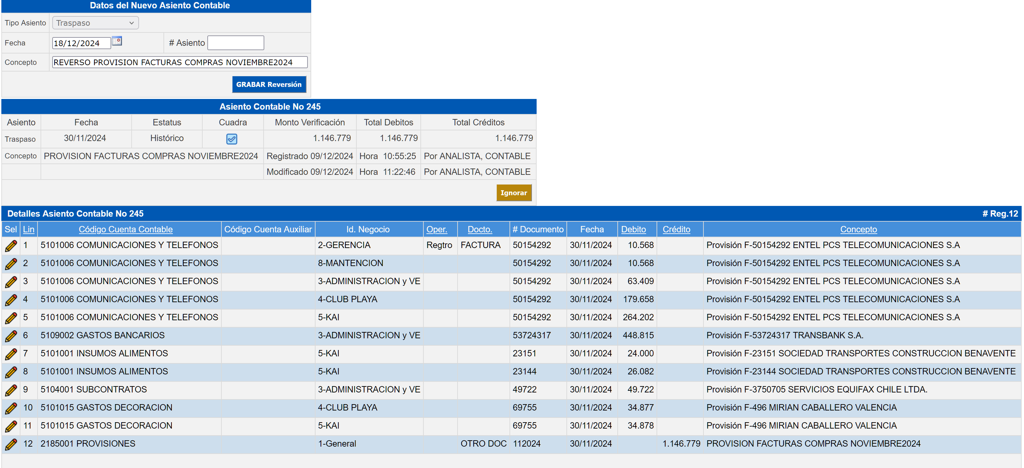Edit line 12 PROVISIONES using pencil icon
The width and height of the screenshot is (1024, 468).
(11, 444)
